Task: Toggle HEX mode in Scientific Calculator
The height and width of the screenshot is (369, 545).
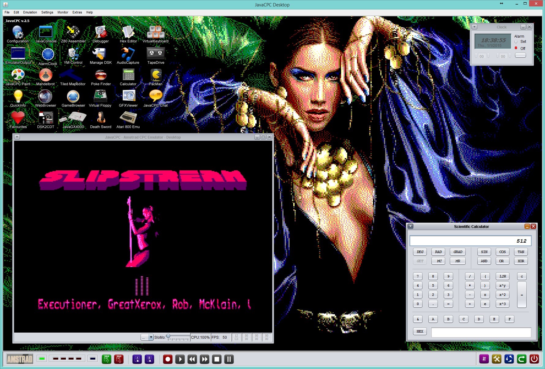Action: (x=420, y=331)
